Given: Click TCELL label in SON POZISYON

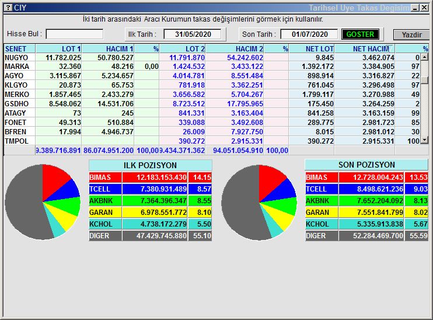Looking at the screenshot, I should (316, 189).
